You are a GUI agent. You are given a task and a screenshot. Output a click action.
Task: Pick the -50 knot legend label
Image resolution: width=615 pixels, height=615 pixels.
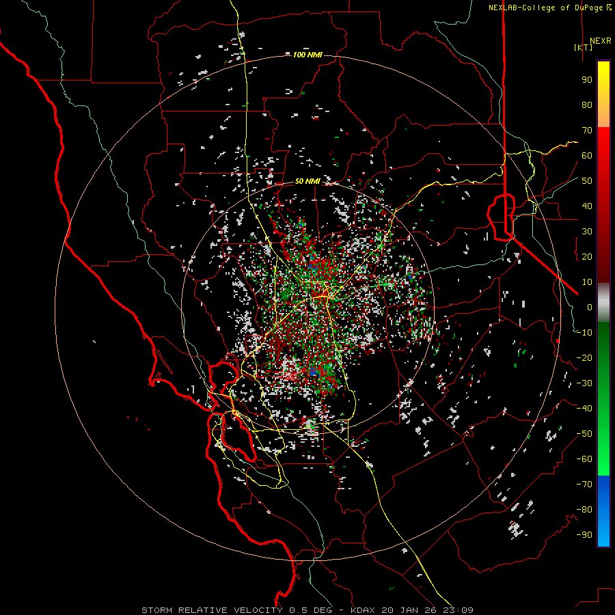tap(584, 434)
